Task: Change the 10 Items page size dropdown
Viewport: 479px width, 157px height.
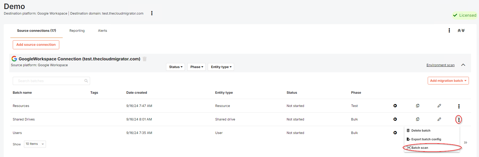Action: pyautogui.click(x=35, y=144)
